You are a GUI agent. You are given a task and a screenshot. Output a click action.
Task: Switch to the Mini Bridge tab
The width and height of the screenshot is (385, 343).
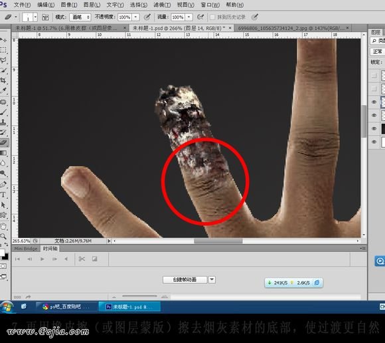point(26,249)
